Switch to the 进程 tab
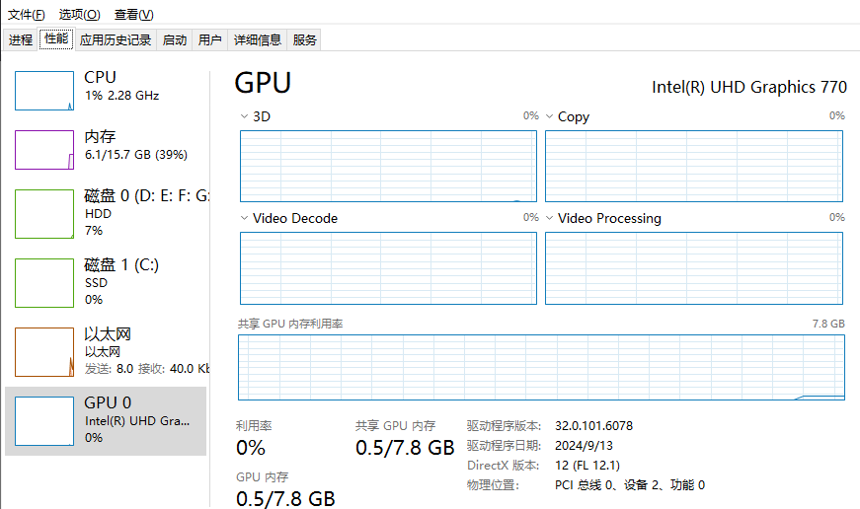This screenshot has height=509, width=860. coord(21,40)
